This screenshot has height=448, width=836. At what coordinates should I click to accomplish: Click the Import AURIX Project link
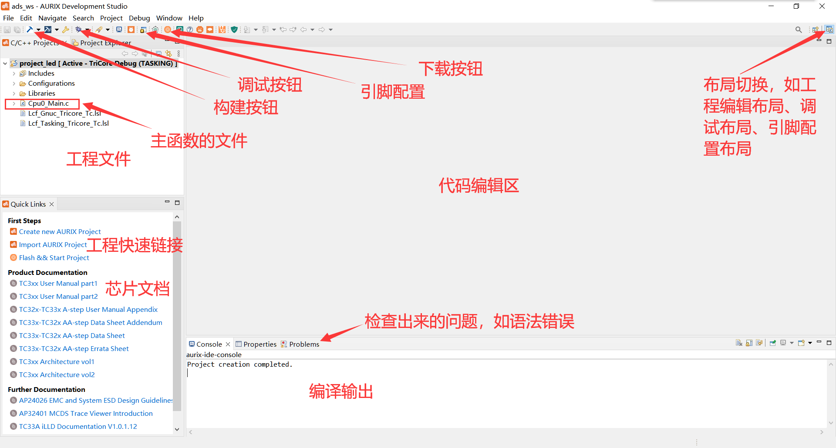[x=53, y=245]
